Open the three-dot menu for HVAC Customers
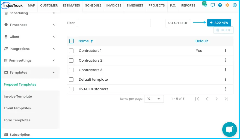This screenshot has width=240, height=139. 226,89
